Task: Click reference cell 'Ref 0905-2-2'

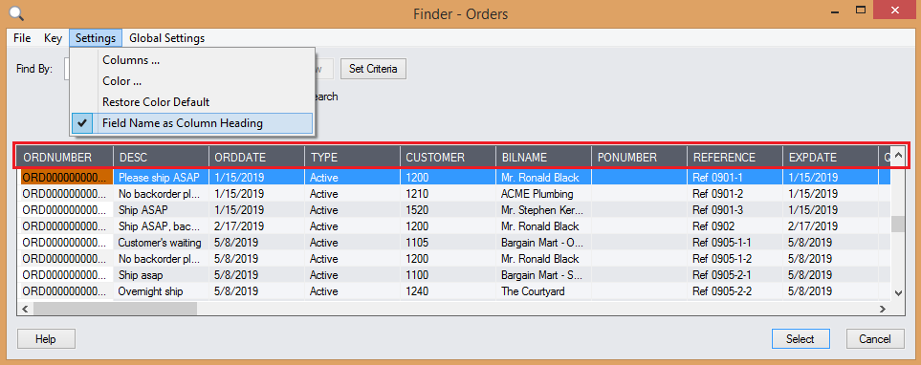Action: (x=735, y=291)
